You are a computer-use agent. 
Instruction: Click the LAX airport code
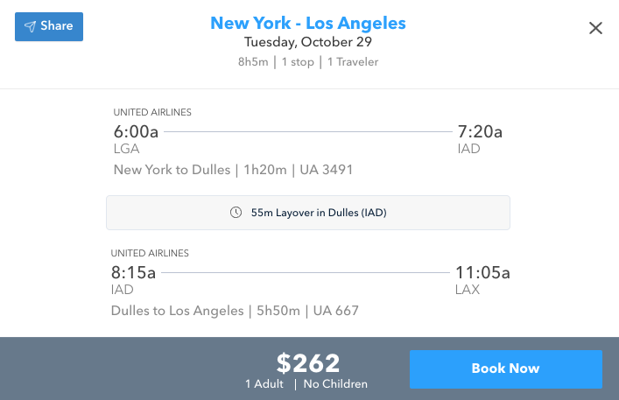coord(468,290)
